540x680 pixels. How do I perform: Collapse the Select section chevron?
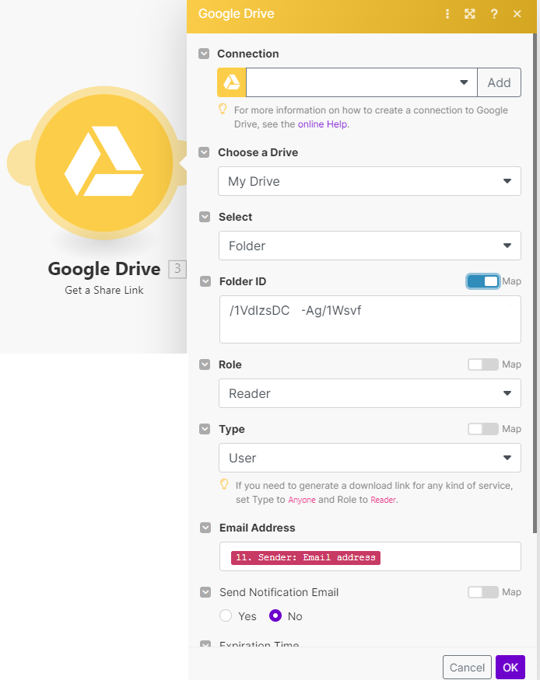[205, 217]
